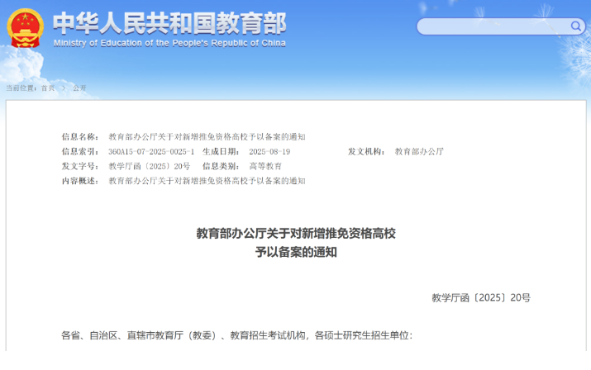Image resolution: width=591 pixels, height=370 pixels.
Task: Click the generation date 2025-08-19
Action: pyautogui.click(x=269, y=151)
